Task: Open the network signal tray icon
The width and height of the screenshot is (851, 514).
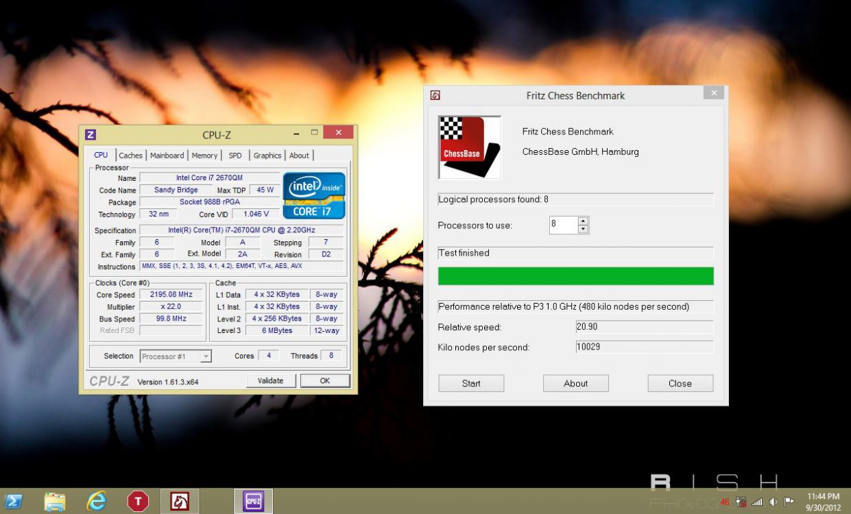Action: [x=757, y=502]
